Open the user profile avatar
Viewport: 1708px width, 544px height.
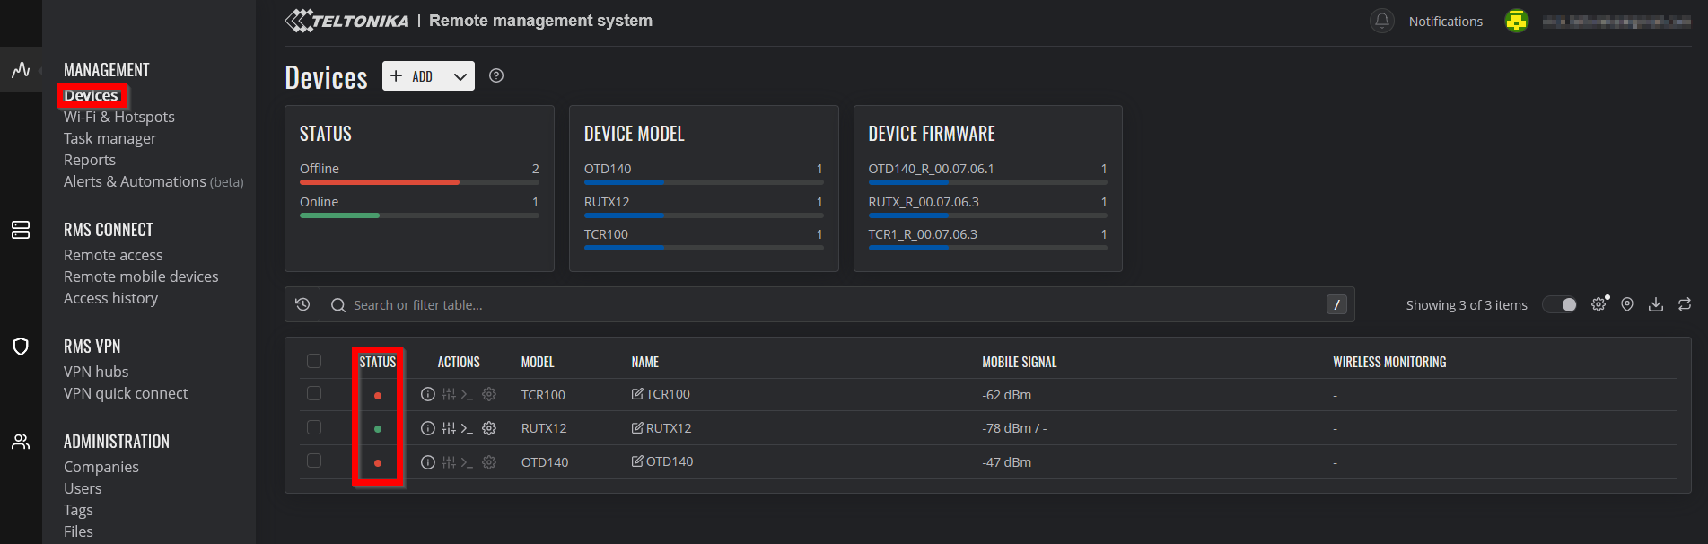click(1517, 21)
